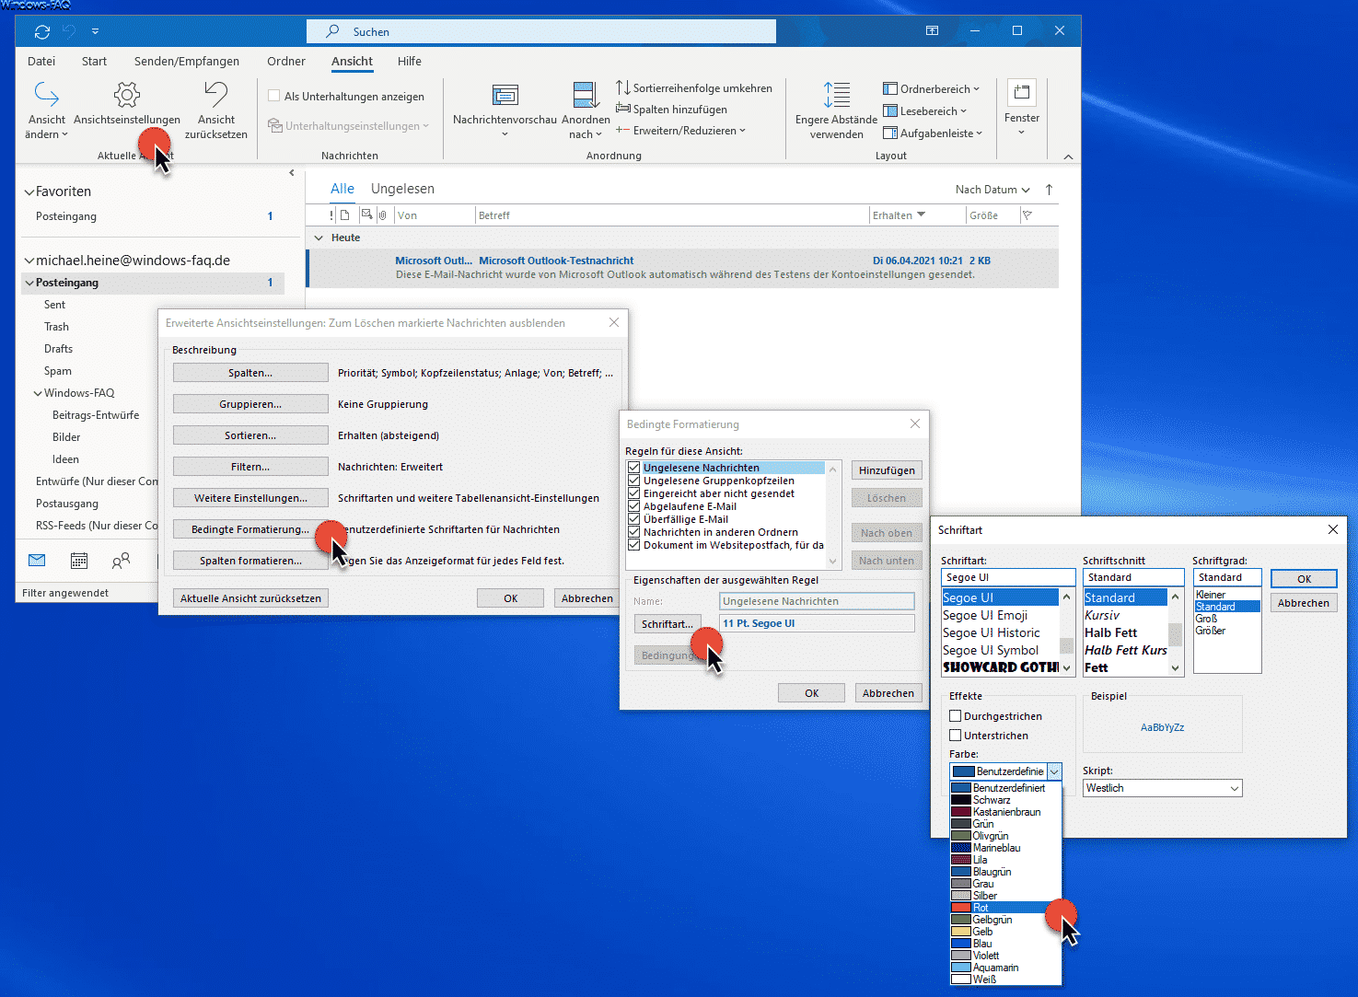Open Senden/Empfangen tab

[187, 62]
